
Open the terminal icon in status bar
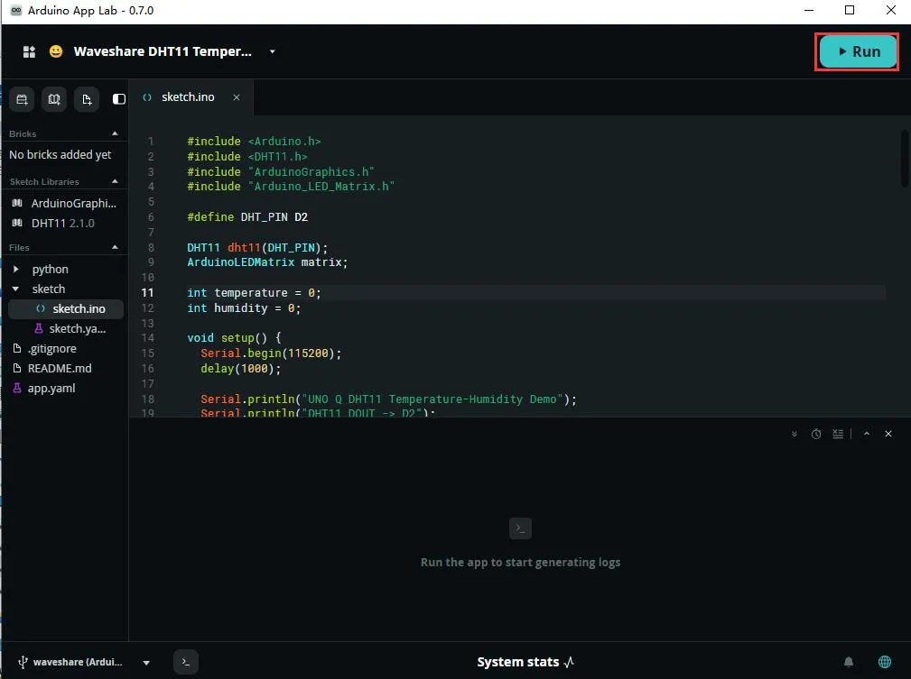(x=186, y=662)
